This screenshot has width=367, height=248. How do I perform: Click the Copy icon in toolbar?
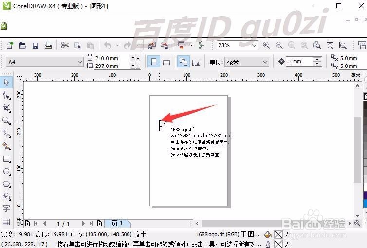pos(78,45)
